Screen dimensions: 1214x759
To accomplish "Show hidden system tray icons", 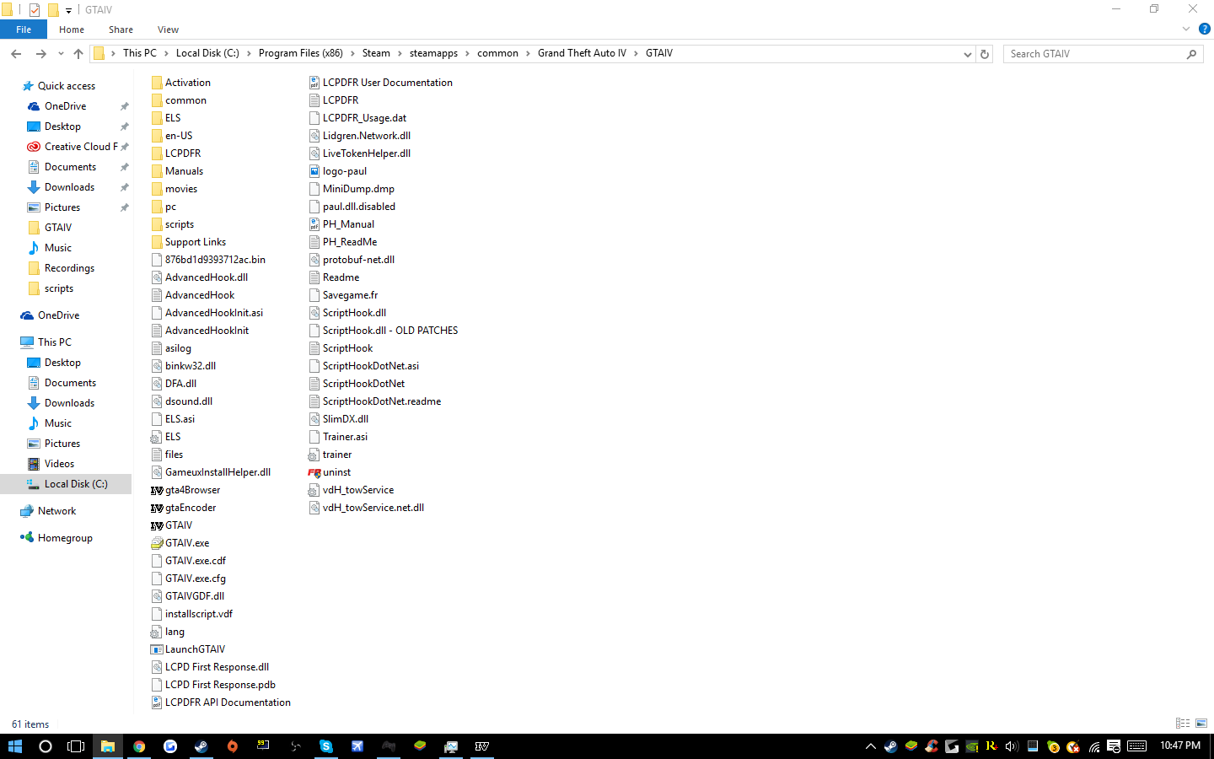I will click(x=871, y=746).
